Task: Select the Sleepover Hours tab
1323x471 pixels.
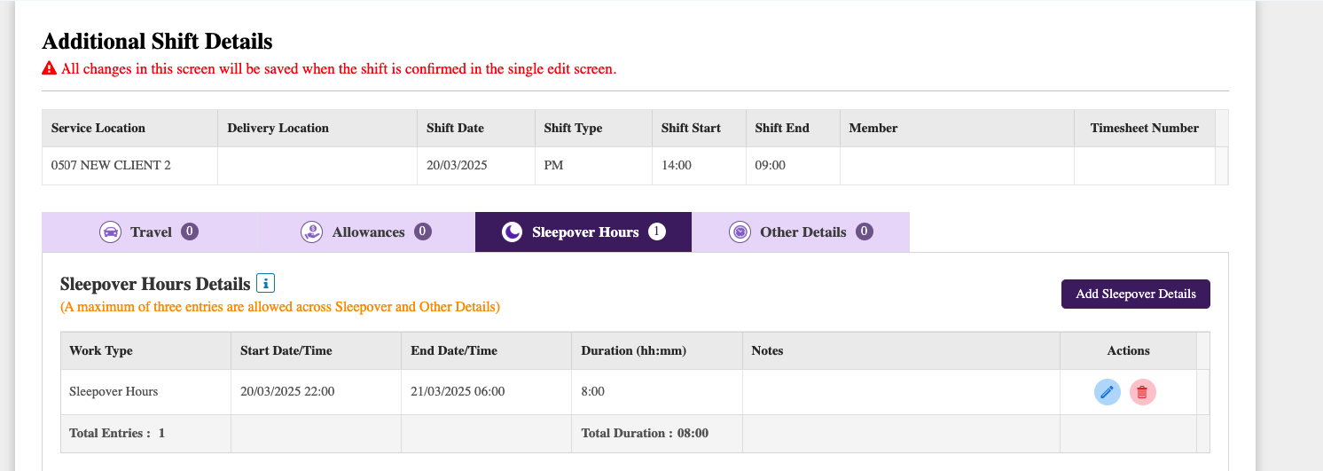Action: tap(583, 232)
